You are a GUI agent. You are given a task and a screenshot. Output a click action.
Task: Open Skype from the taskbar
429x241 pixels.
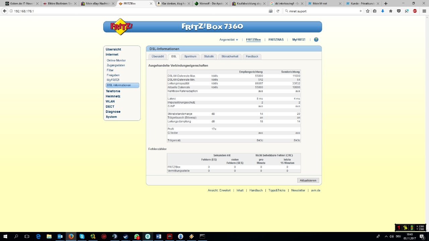[82, 236]
